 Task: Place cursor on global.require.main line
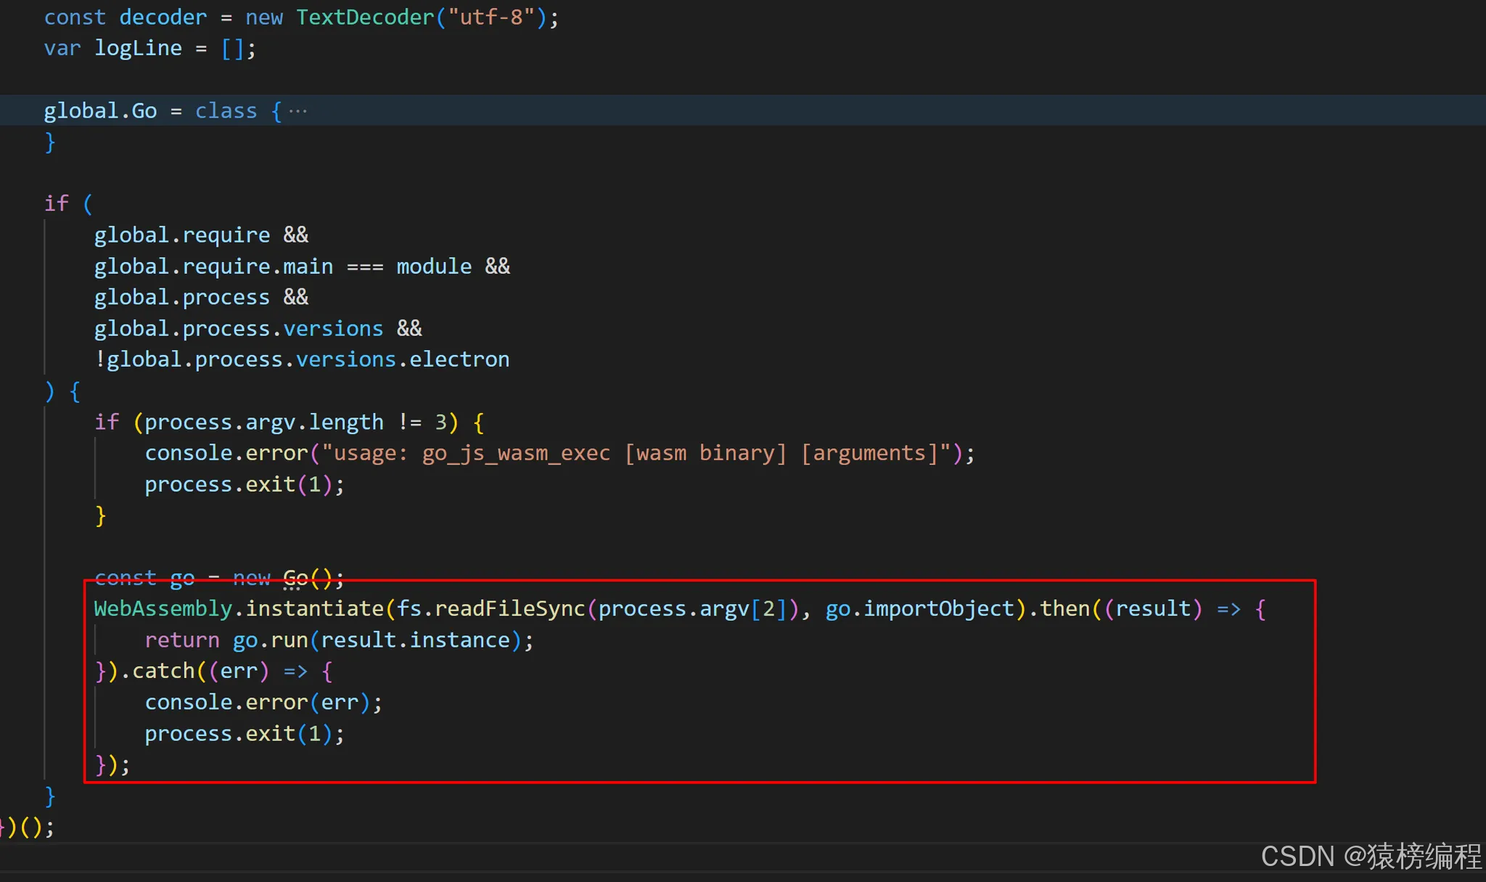(x=213, y=266)
